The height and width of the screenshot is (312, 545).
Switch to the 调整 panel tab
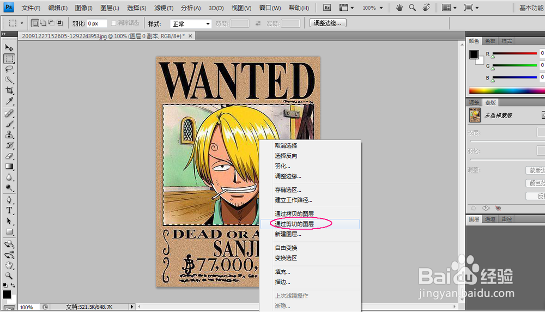474,102
